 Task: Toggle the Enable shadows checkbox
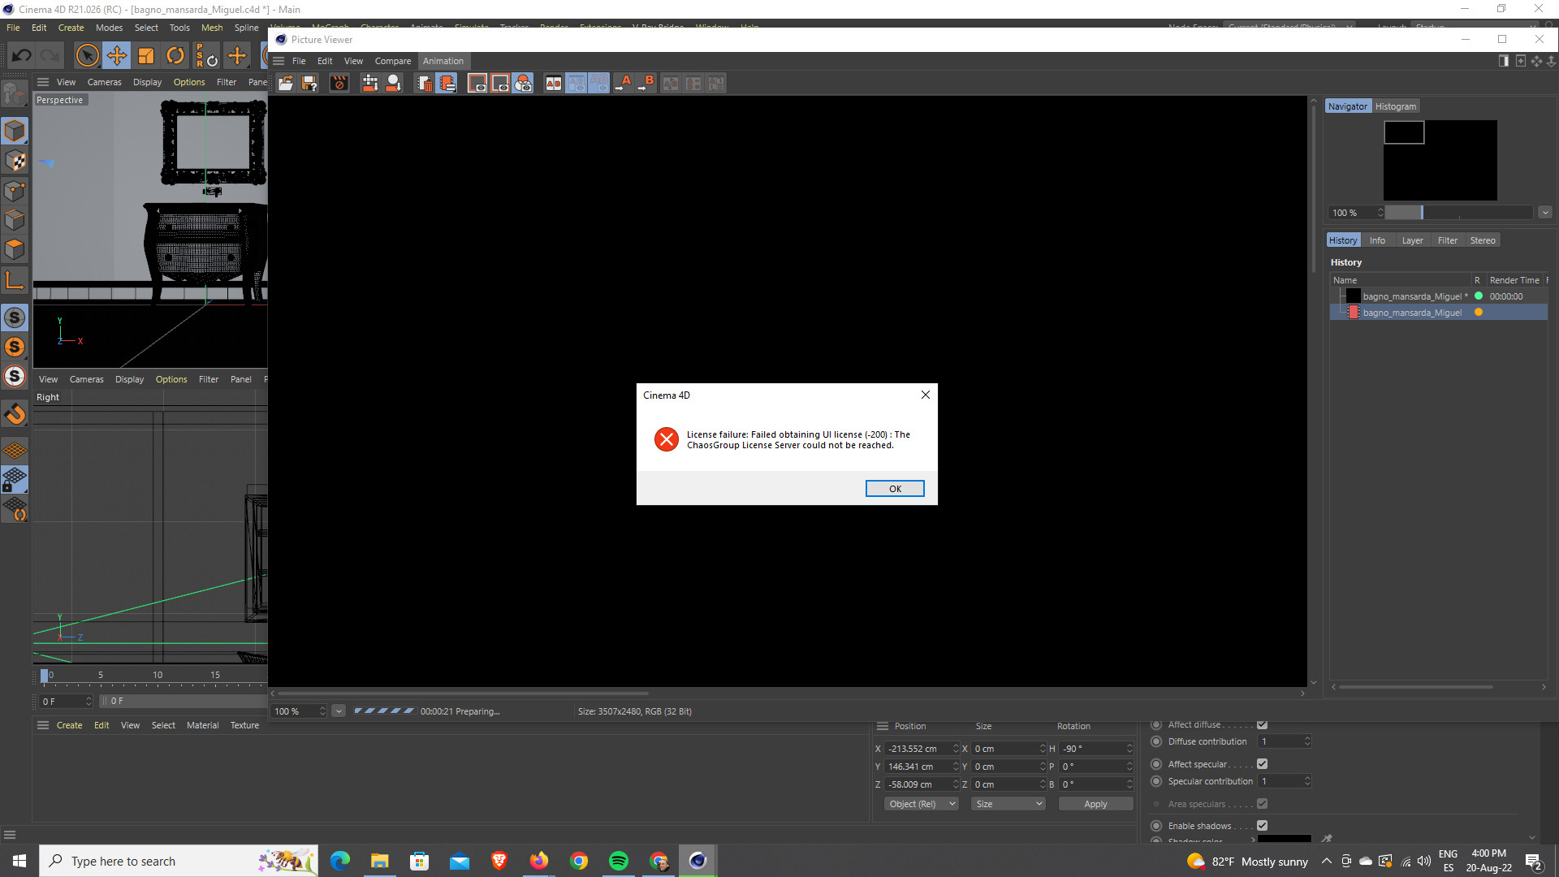tap(1262, 826)
